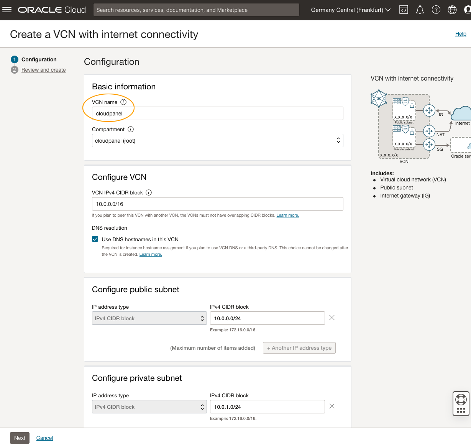Click inside the VCN name input field

[217, 113]
